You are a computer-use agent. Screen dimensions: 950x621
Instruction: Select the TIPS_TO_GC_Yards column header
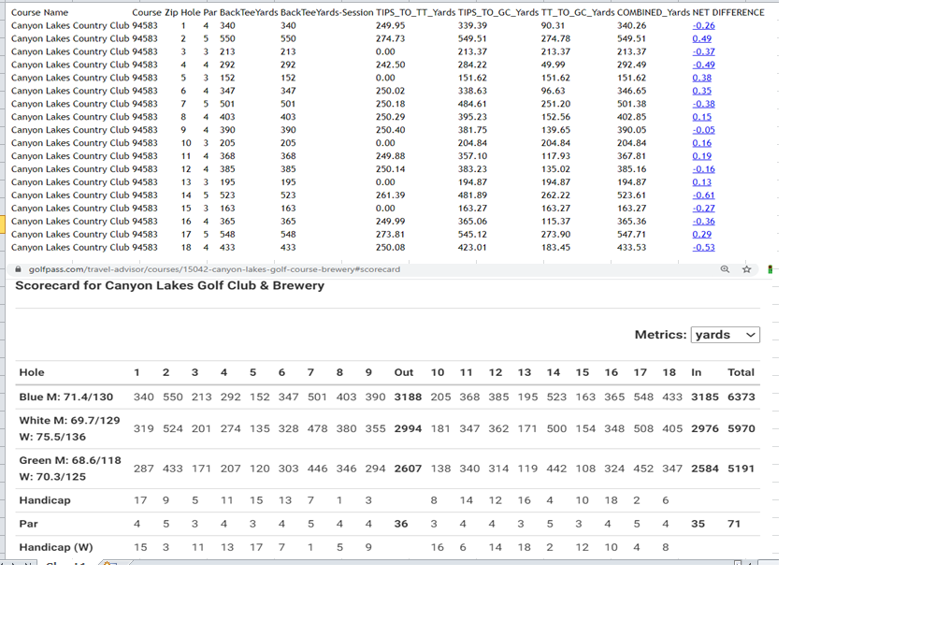pyautogui.click(x=498, y=12)
